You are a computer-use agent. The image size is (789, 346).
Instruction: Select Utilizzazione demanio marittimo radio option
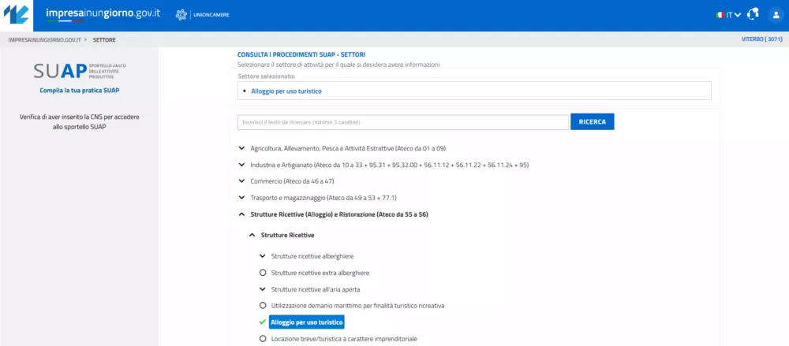263,305
